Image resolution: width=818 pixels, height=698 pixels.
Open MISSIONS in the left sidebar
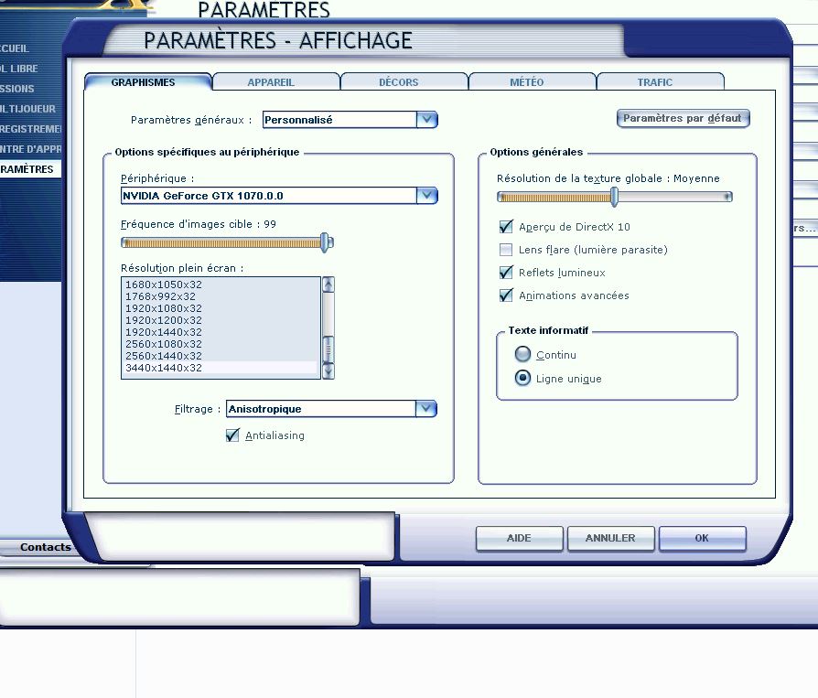coord(17,89)
